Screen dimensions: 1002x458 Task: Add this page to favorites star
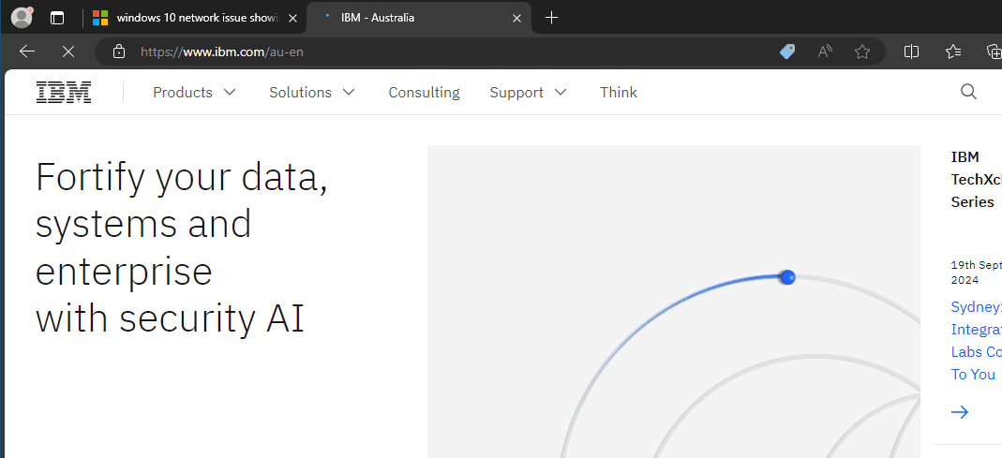(862, 52)
